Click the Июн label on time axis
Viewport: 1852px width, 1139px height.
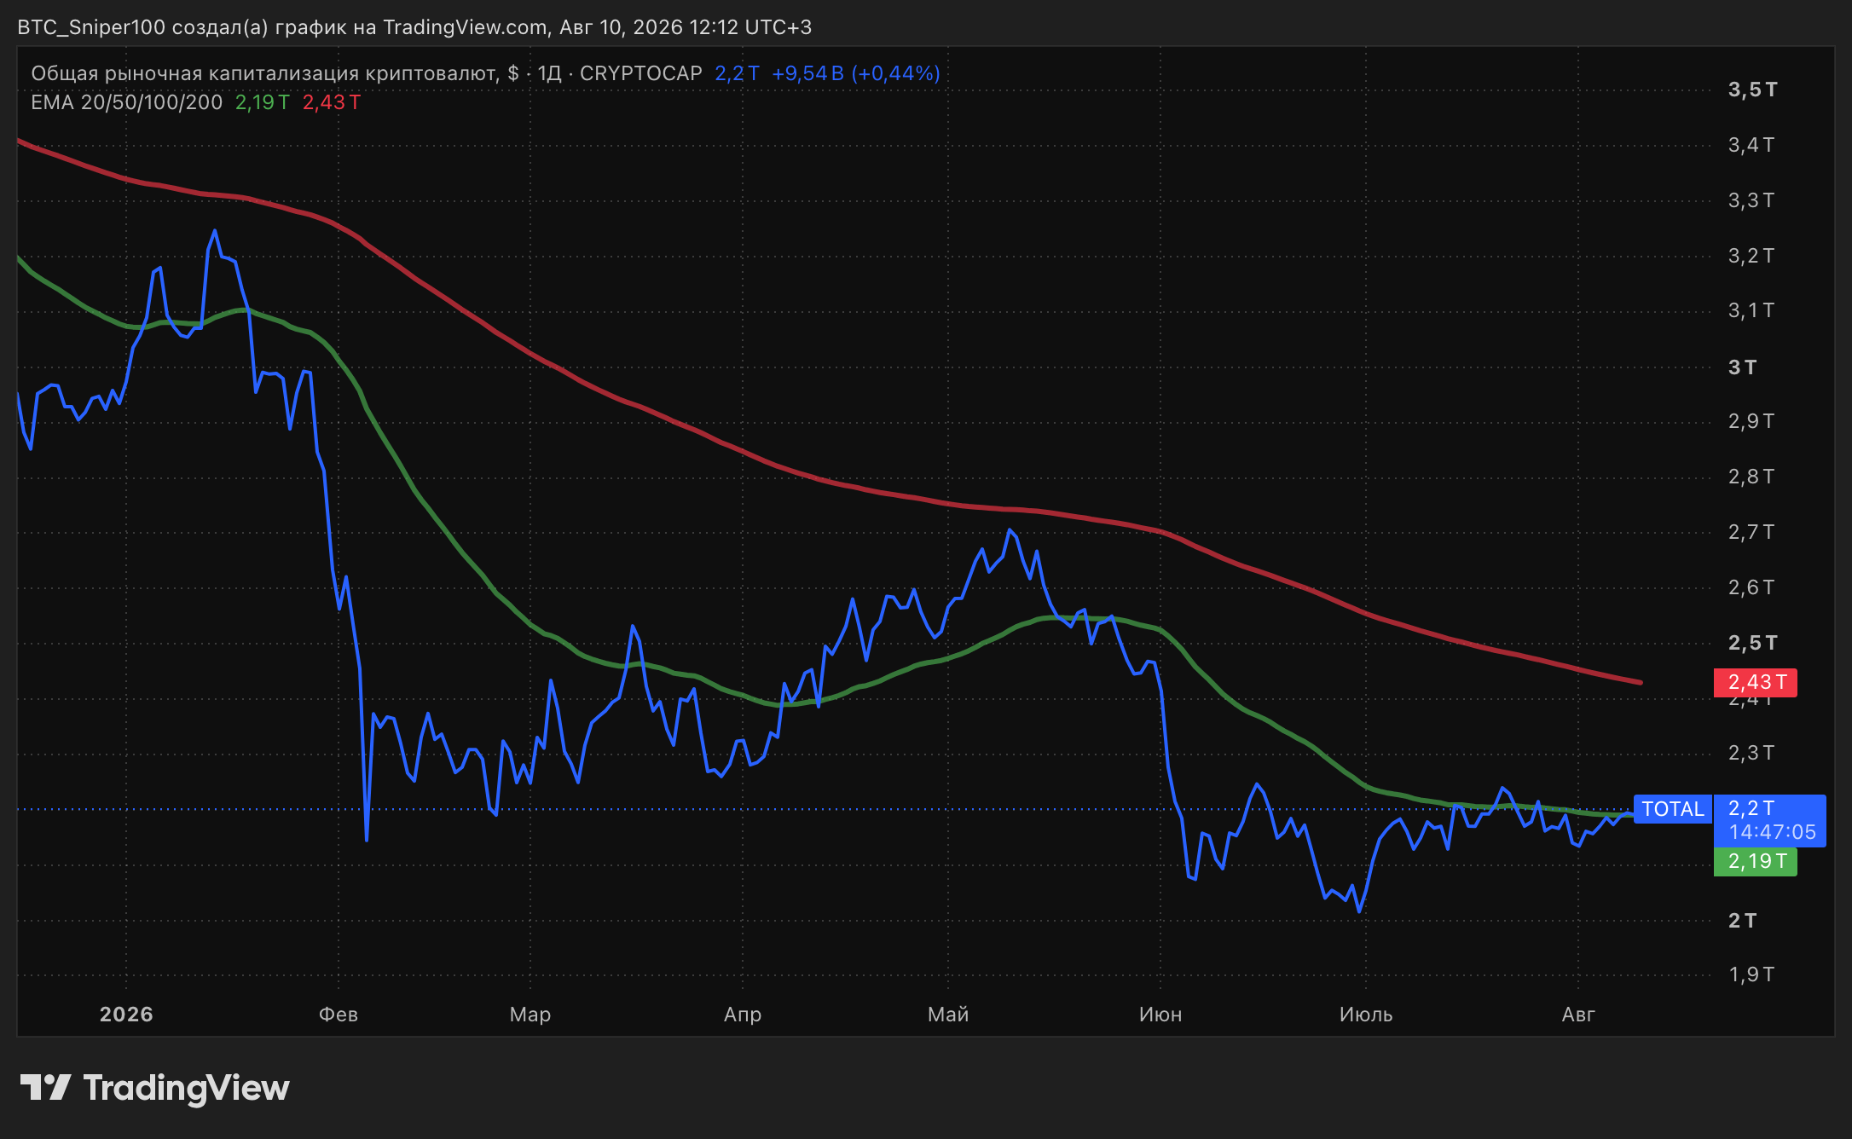tap(1160, 1015)
